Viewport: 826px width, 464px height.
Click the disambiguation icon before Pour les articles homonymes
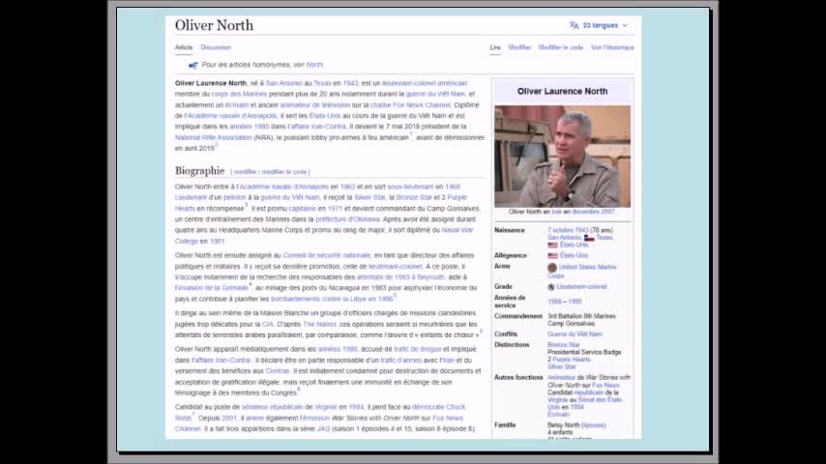[x=193, y=66]
